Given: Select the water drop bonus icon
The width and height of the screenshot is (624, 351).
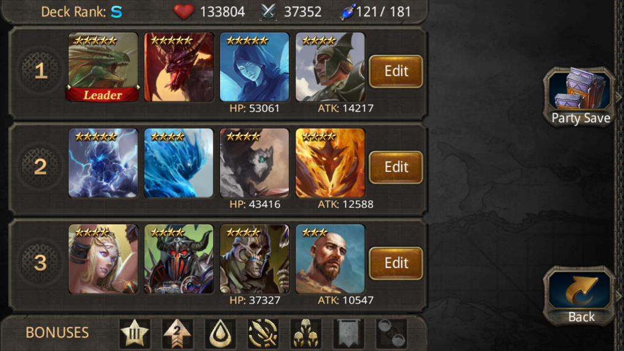Looking at the screenshot, I should (220, 333).
